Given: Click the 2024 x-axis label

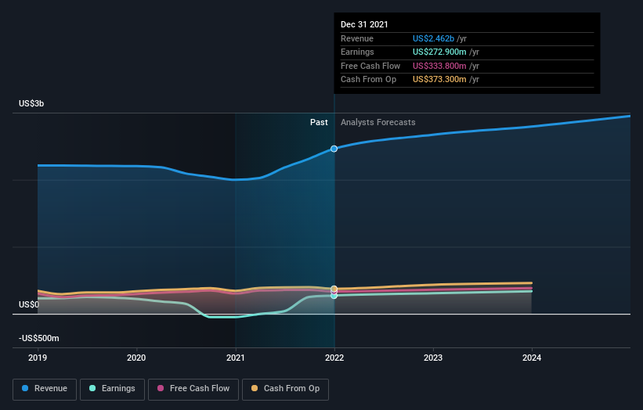Looking at the screenshot, I should [532, 358].
